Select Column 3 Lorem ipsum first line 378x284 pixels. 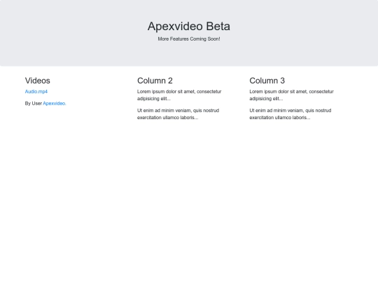click(292, 92)
